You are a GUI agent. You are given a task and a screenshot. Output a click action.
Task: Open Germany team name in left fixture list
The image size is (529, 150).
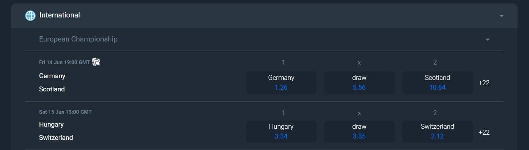52,76
